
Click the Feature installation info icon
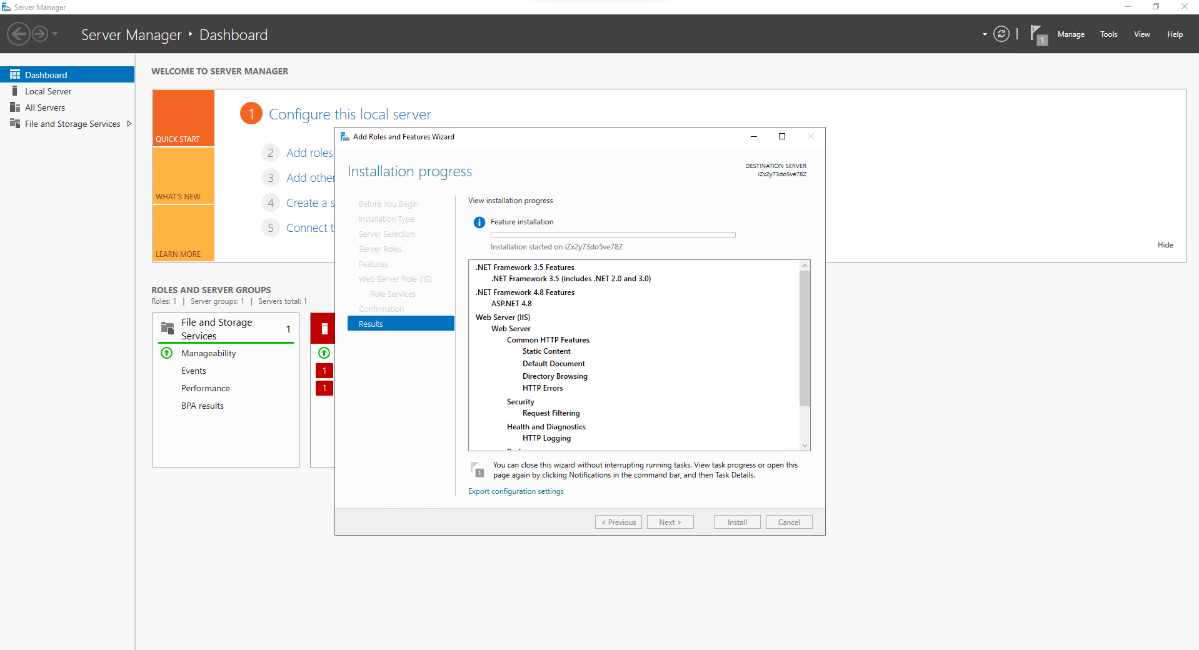pos(479,222)
